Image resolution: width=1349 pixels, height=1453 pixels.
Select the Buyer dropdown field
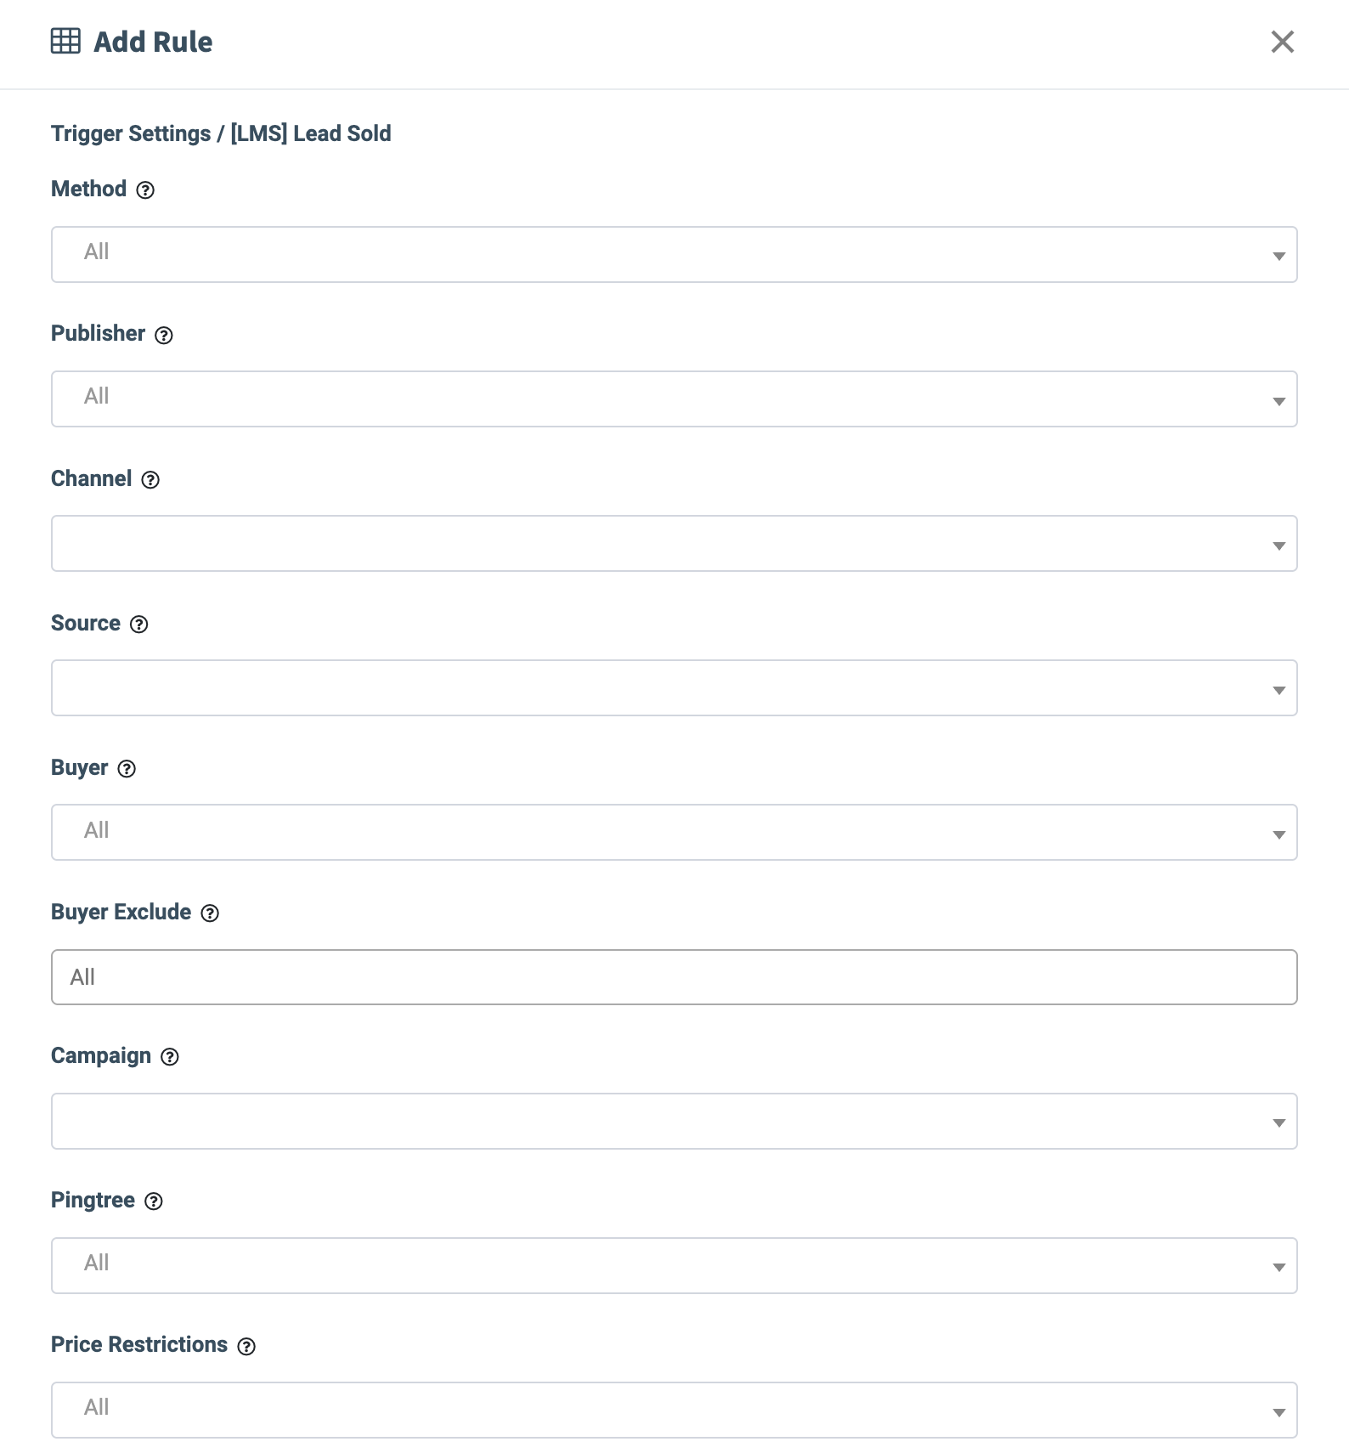point(674,832)
